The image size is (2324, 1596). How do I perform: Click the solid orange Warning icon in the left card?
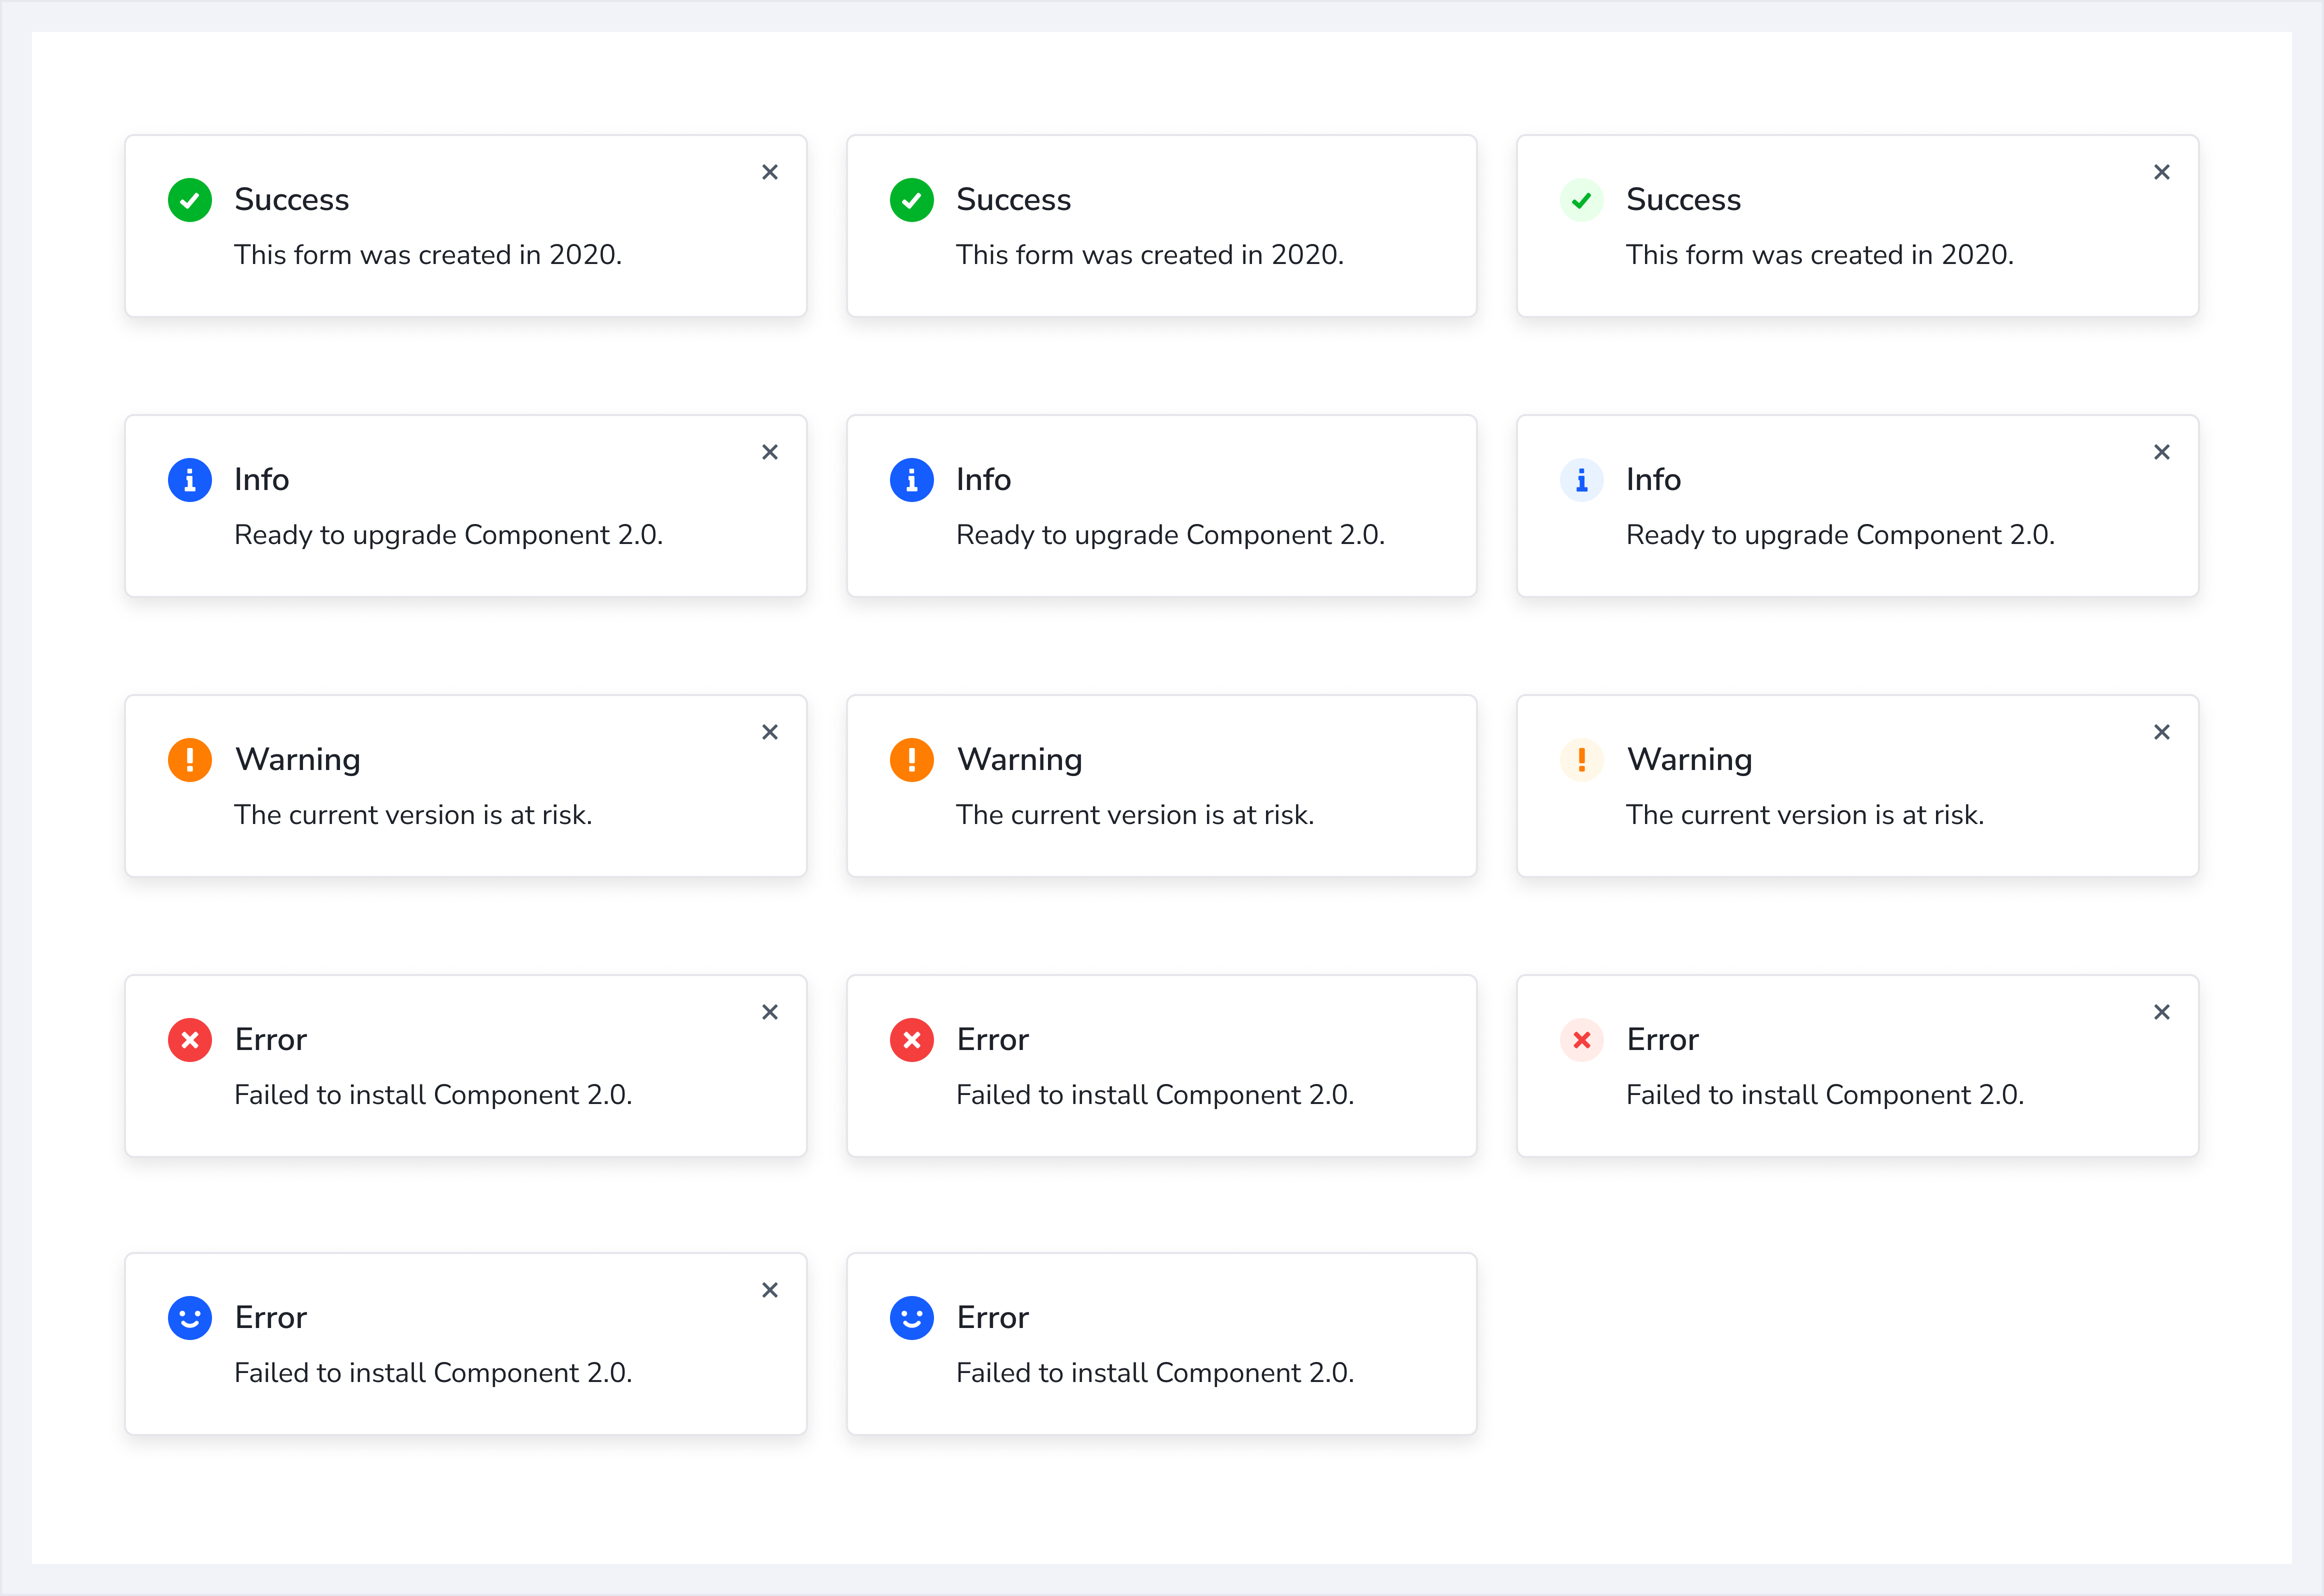point(190,760)
